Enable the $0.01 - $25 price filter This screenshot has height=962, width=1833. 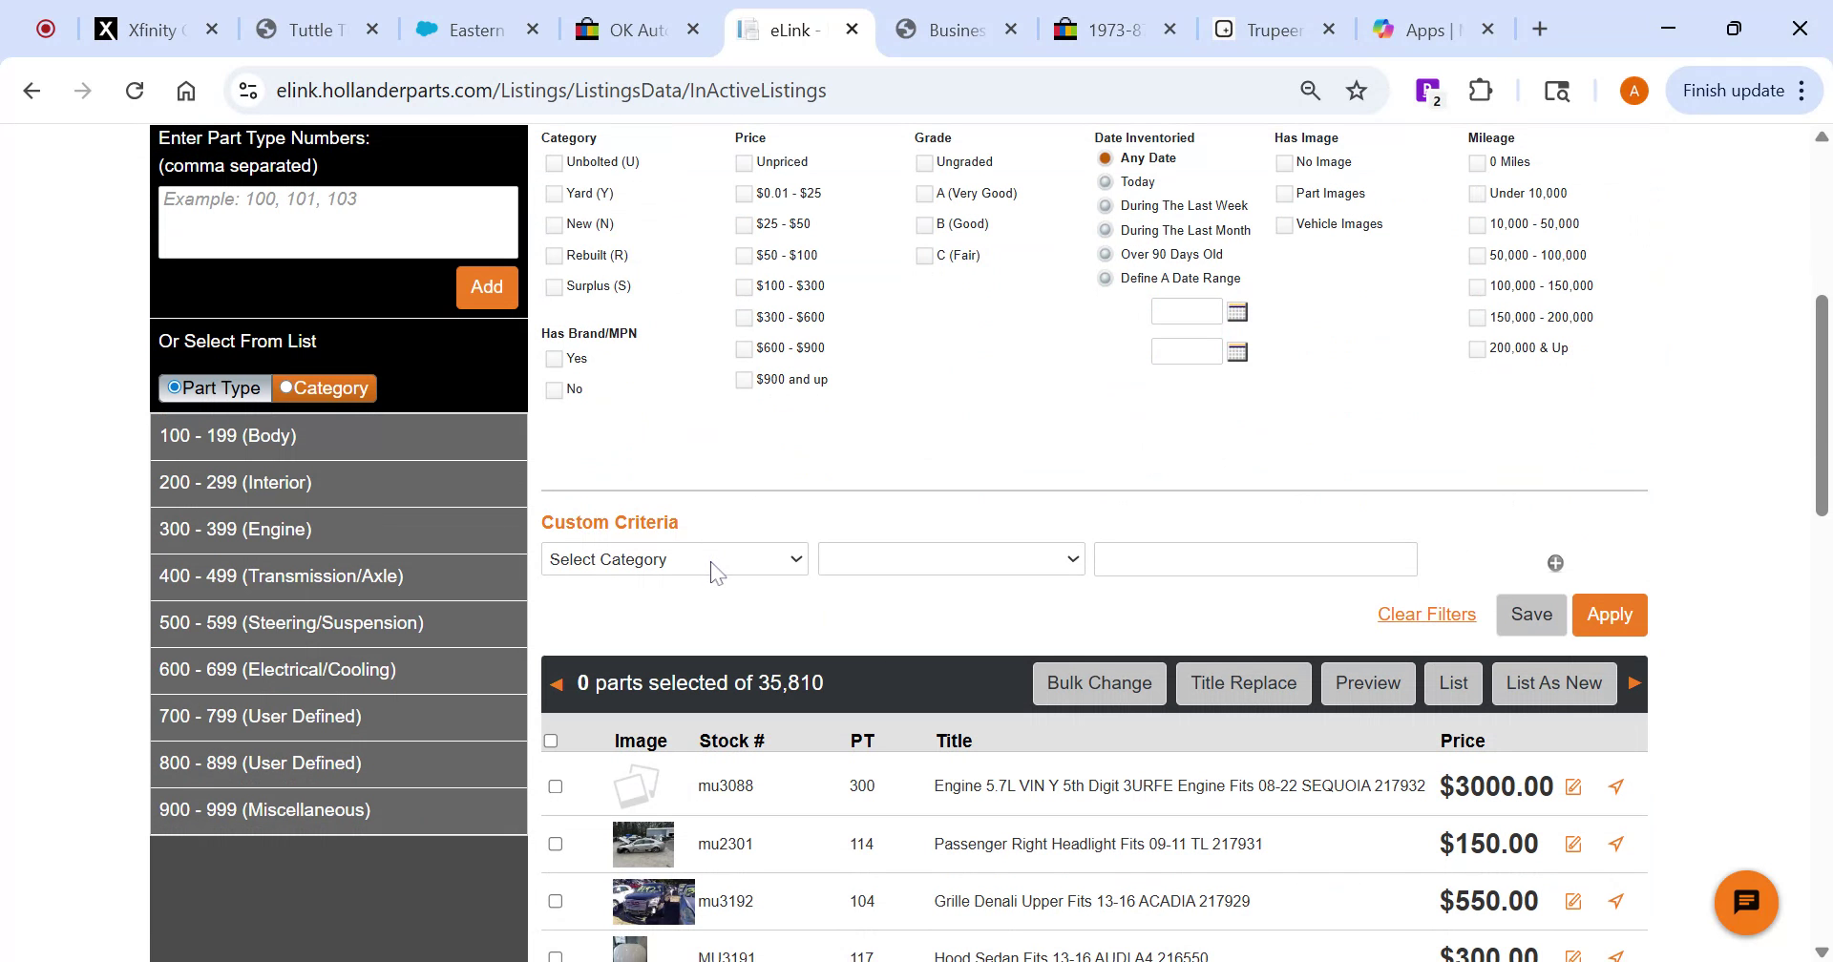coord(744,194)
